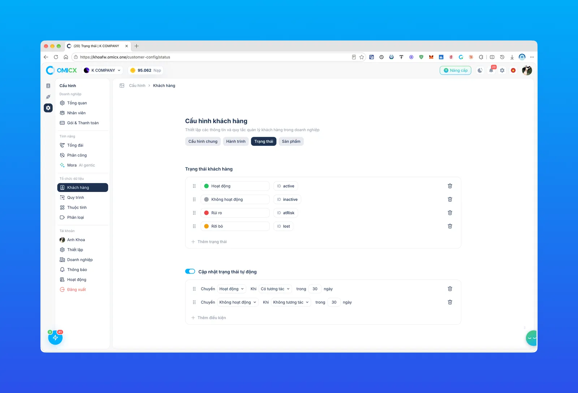Image resolution: width=578 pixels, height=393 pixels.
Task: Click the atRisk ID input field
Action: pos(286,213)
